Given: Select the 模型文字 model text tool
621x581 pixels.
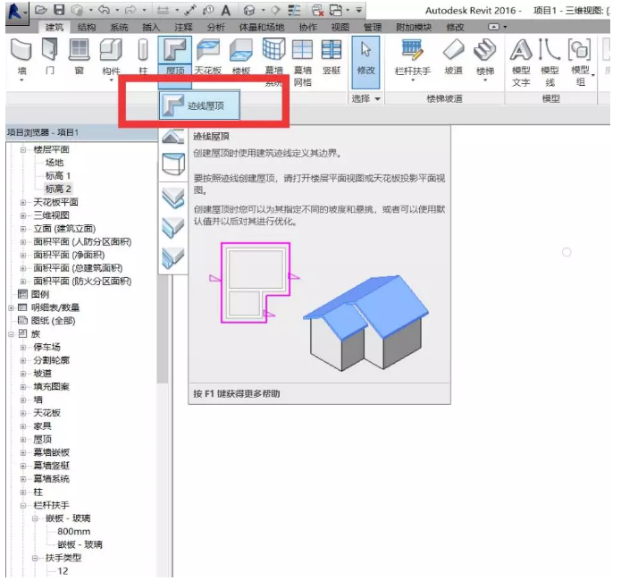Looking at the screenshot, I should point(520,62).
